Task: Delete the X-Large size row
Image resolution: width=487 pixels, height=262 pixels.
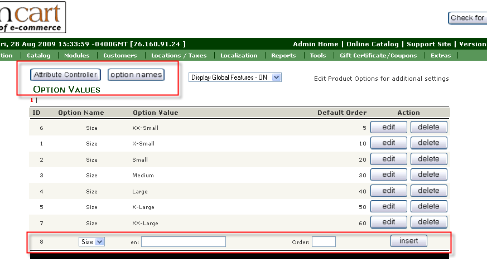Action: pyautogui.click(x=428, y=206)
